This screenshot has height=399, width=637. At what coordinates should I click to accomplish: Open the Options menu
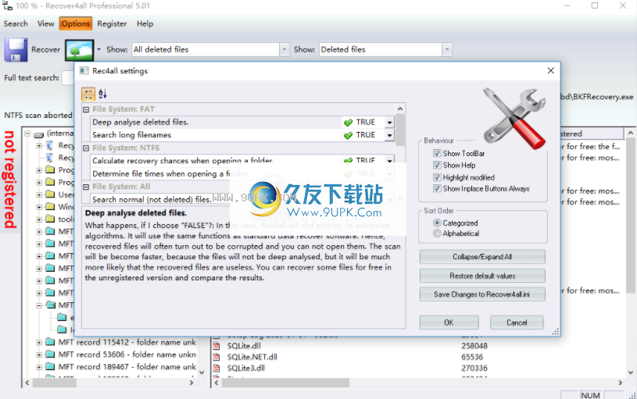(76, 23)
